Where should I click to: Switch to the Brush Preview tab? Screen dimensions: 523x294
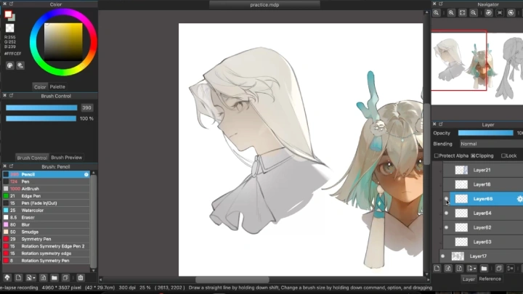[66, 158]
